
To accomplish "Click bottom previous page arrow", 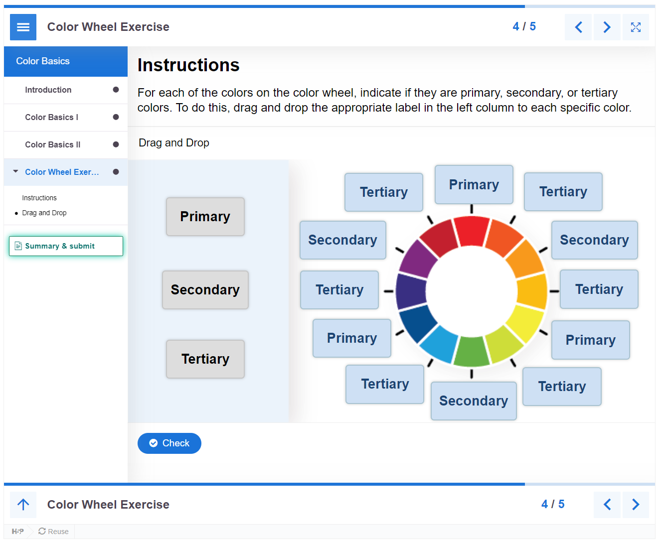I will [x=607, y=505].
